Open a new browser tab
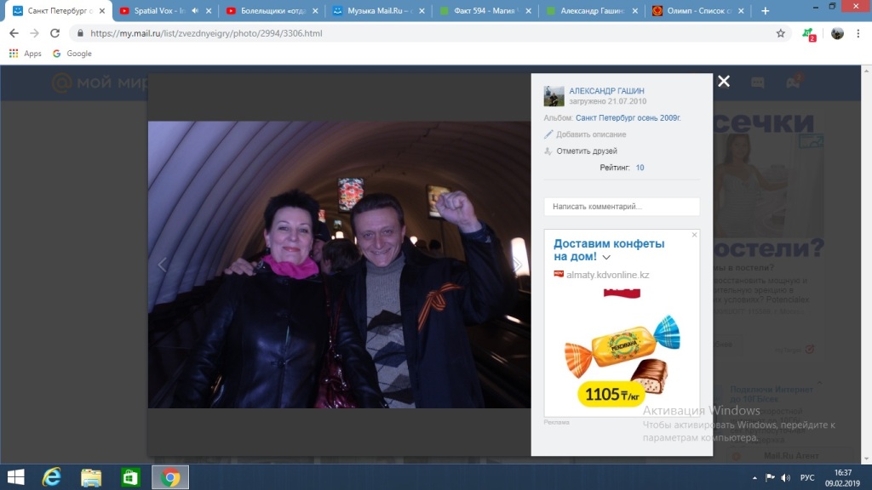This screenshot has height=490, width=872. click(766, 10)
